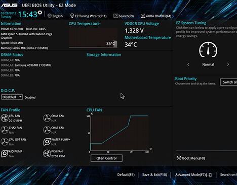Click the DIMM_B1 N/A entry
The image size is (237, 185).
[x=10, y=70]
